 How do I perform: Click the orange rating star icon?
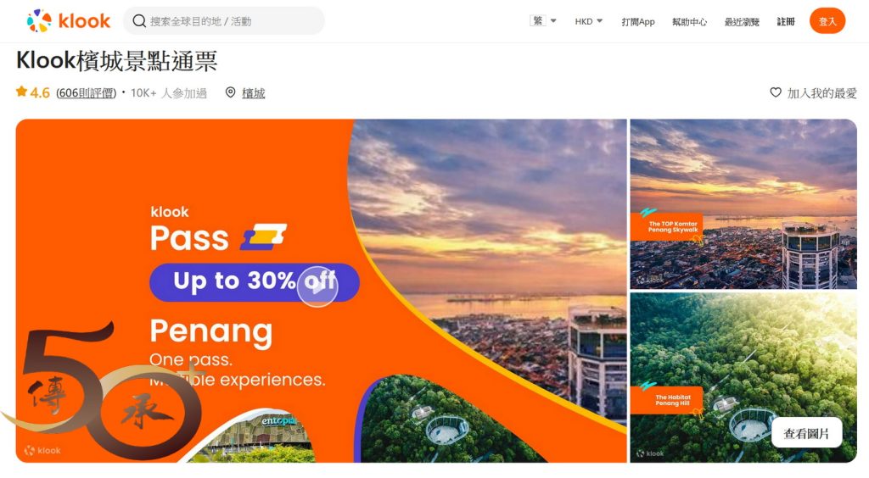(x=21, y=92)
